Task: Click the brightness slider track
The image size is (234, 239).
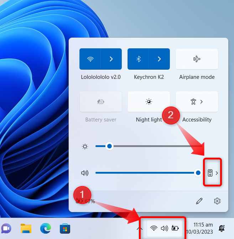Action: (x=149, y=146)
